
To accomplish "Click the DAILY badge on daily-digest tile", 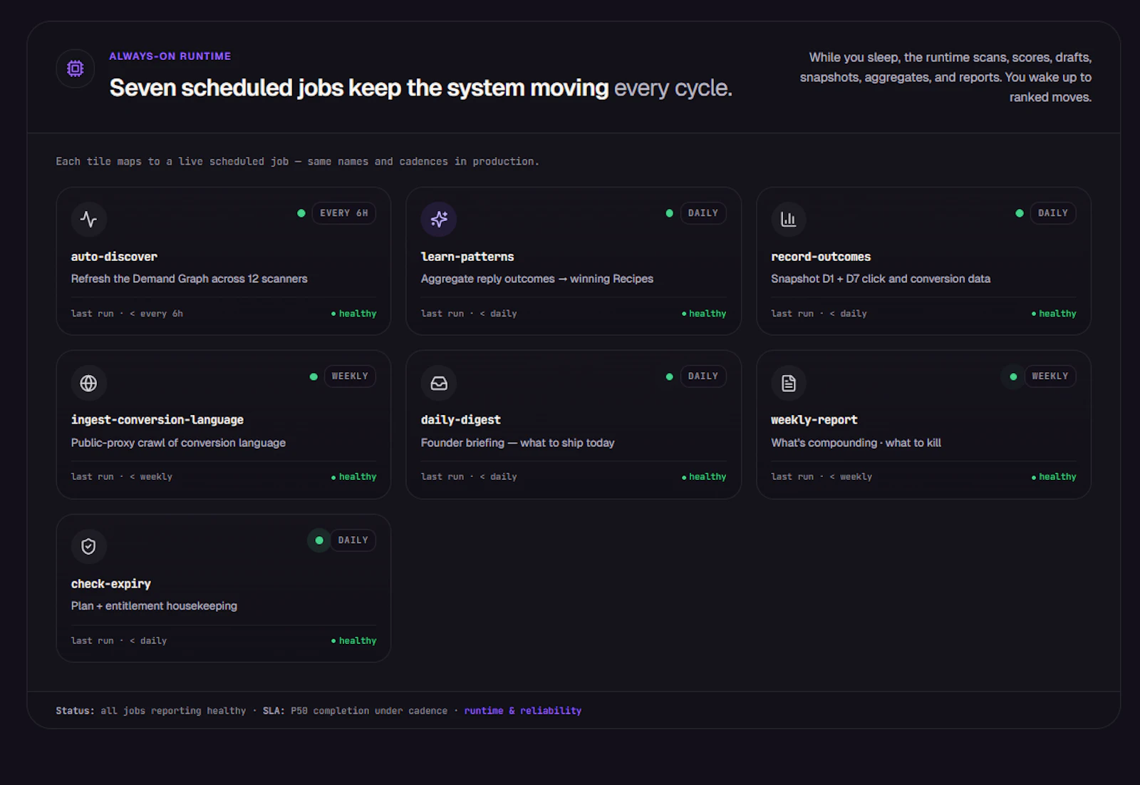I will [703, 376].
